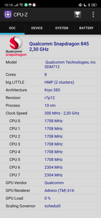
Task: Tap the Wi-Fi status bar icon
Action: tap(21, 5)
